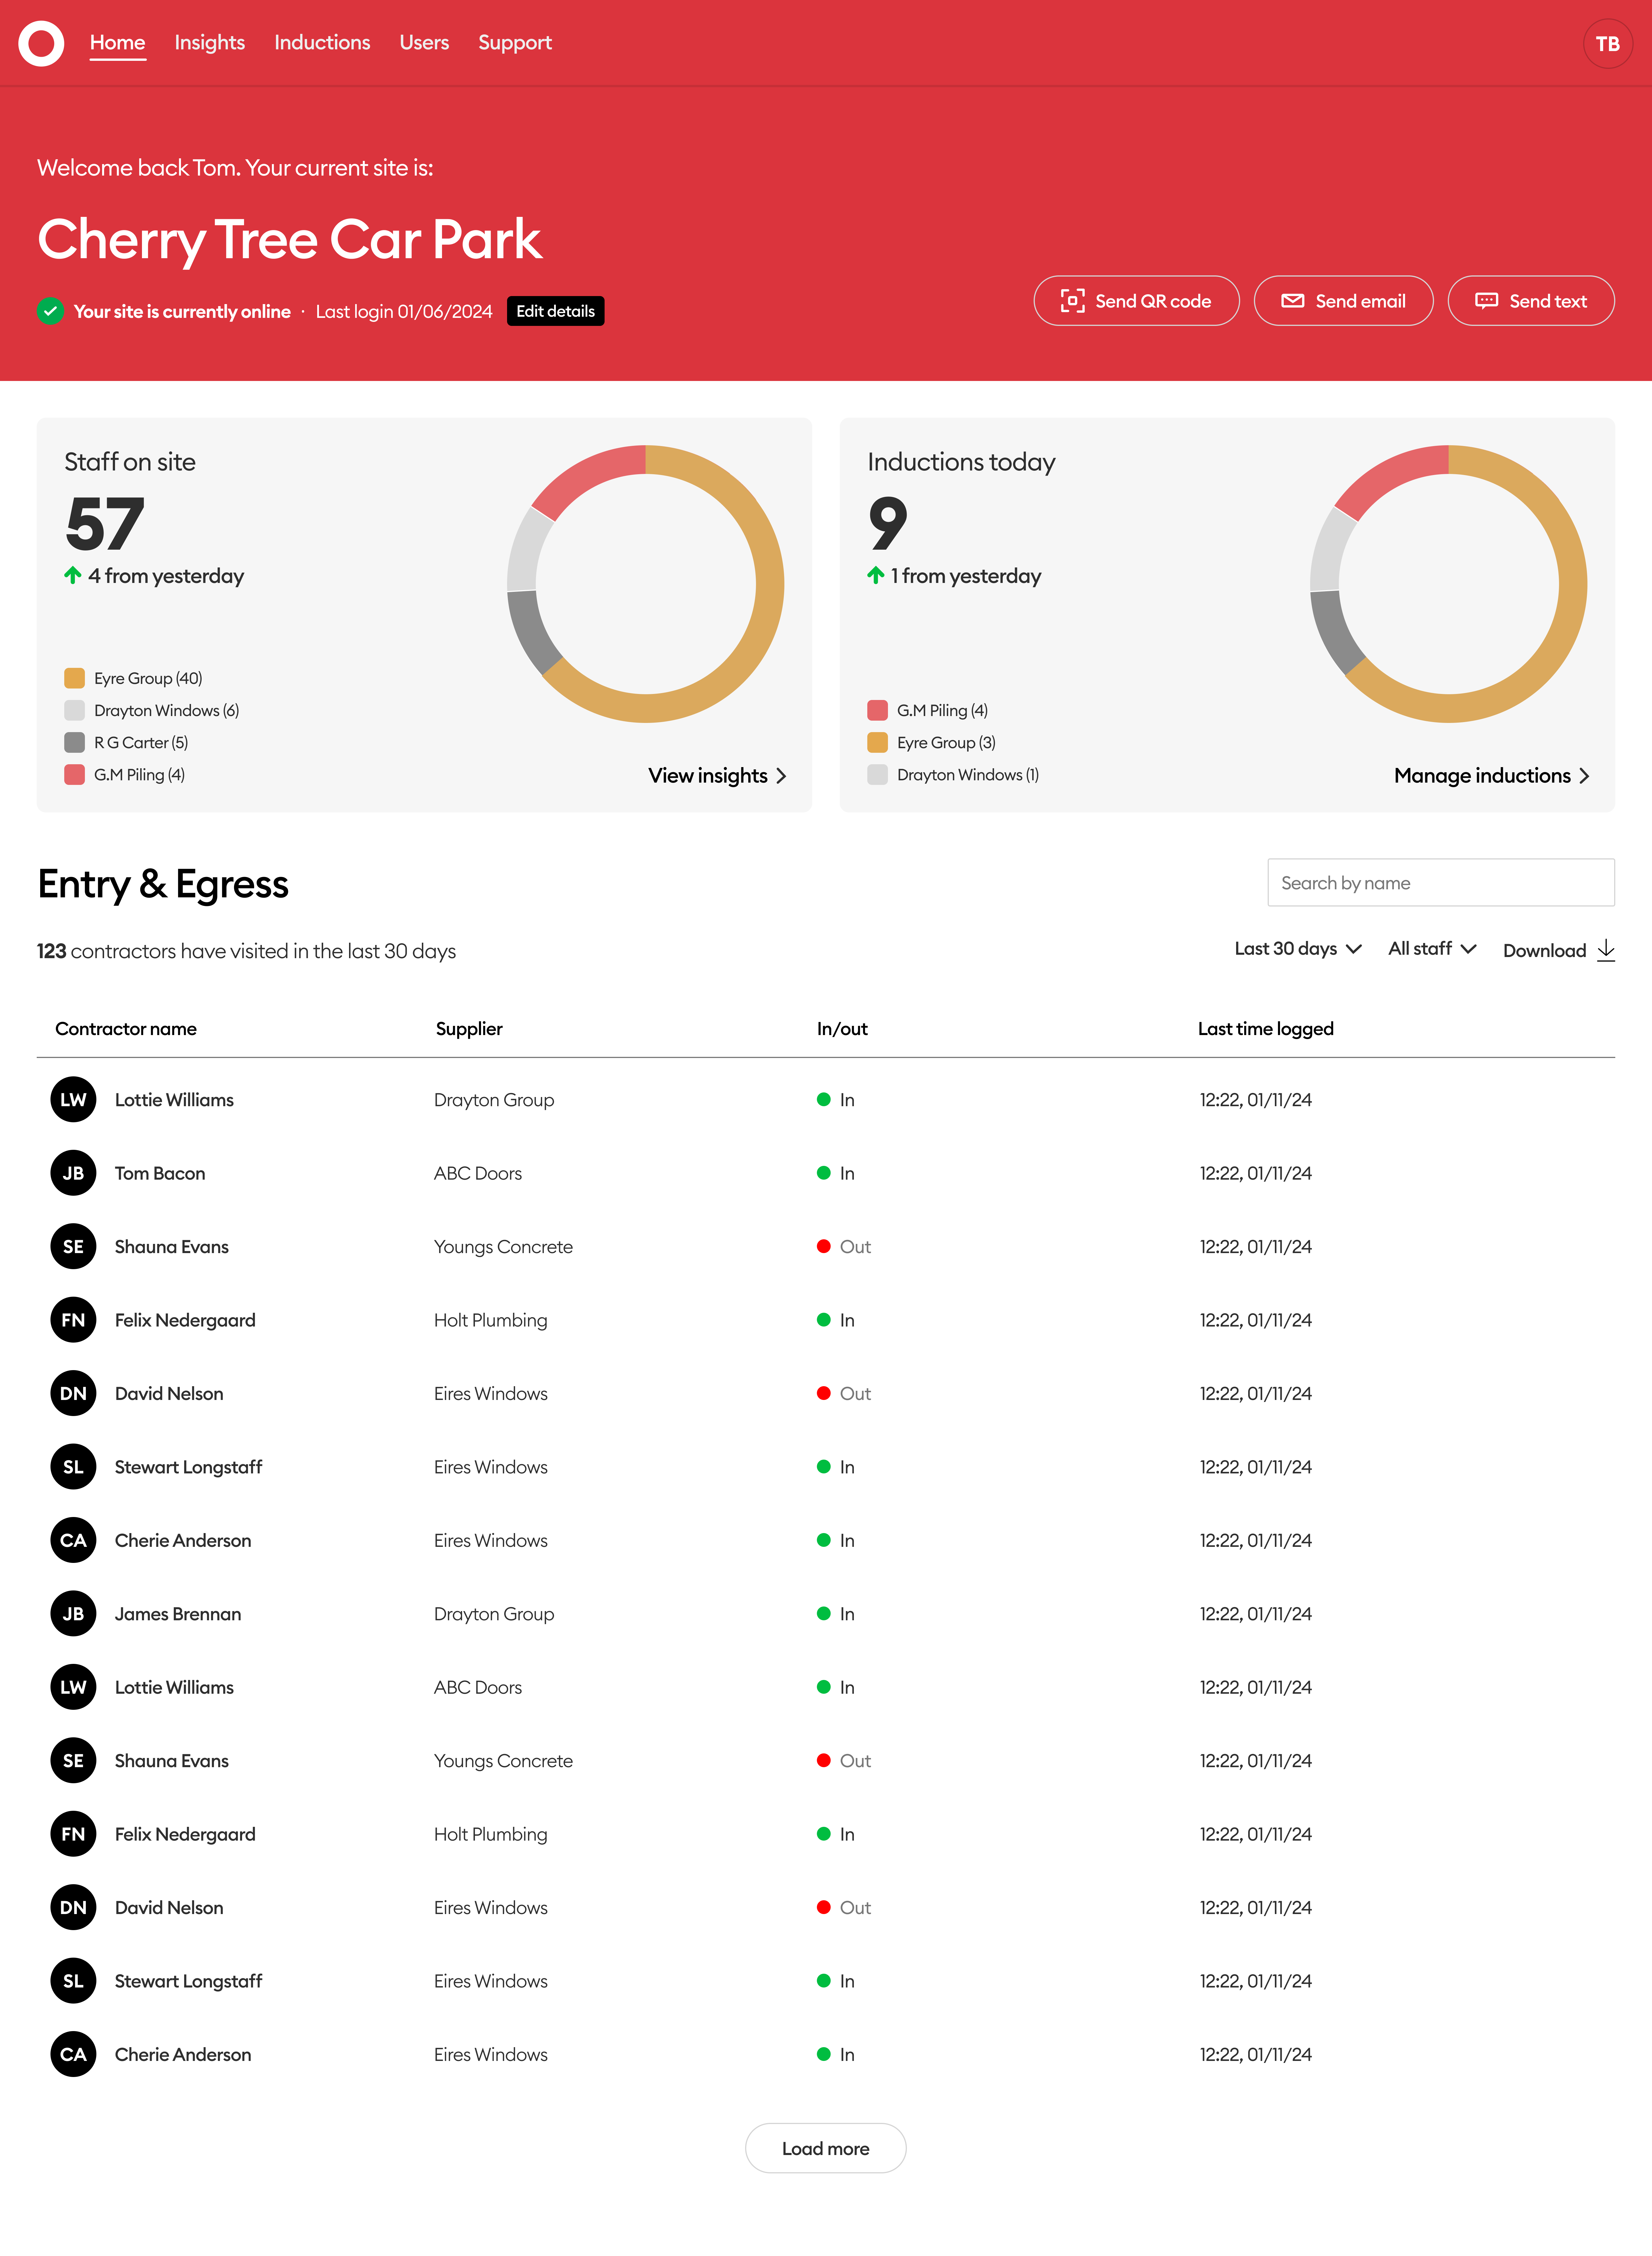The width and height of the screenshot is (1652, 2256).
Task: Open the Inductions tab
Action: 322,43
